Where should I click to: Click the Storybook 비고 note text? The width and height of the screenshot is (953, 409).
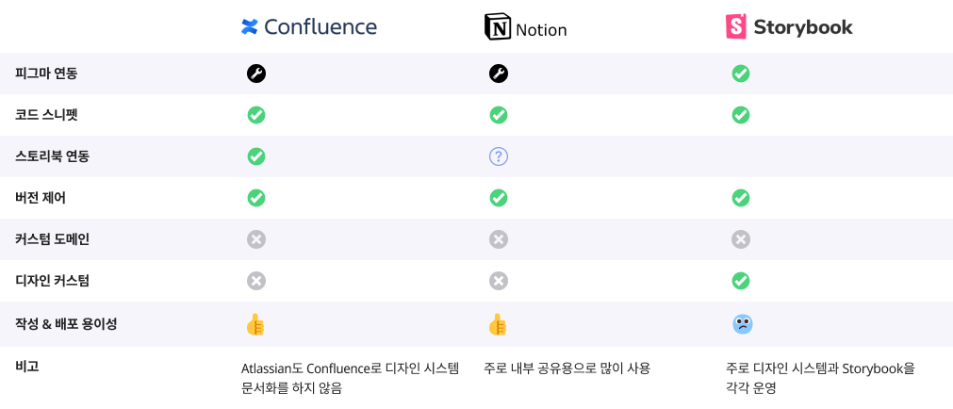820,378
